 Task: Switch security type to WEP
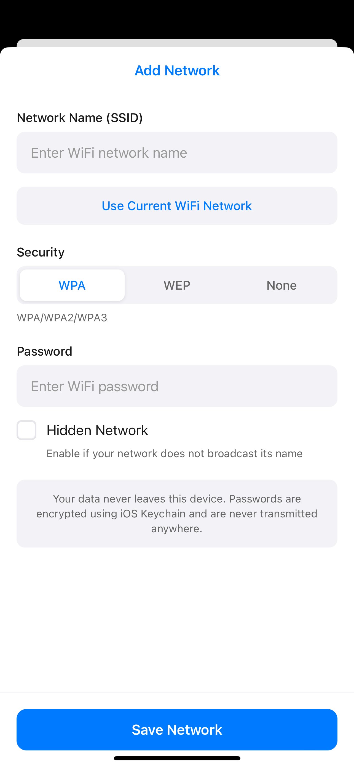[x=177, y=285]
